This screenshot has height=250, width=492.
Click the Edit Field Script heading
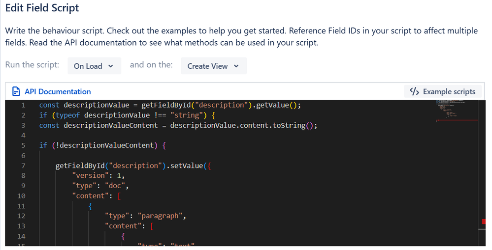(42, 8)
